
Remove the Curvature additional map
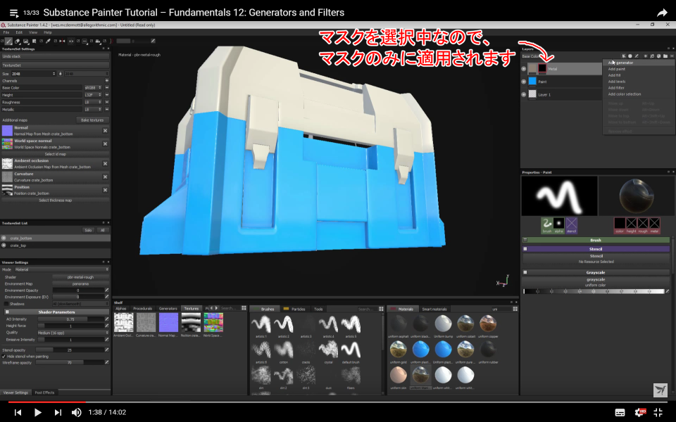[105, 177]
